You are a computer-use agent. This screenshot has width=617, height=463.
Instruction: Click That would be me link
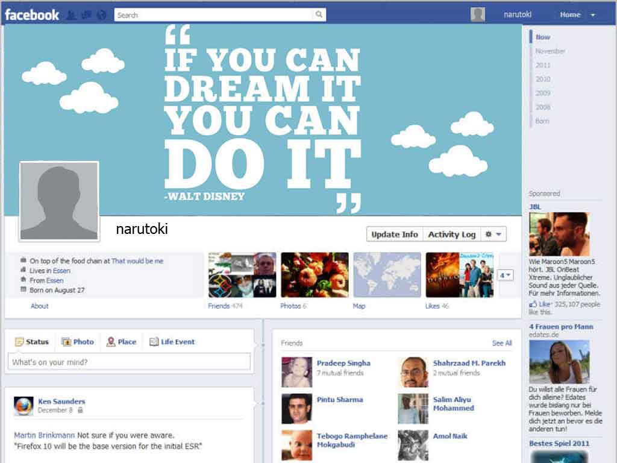137,261
